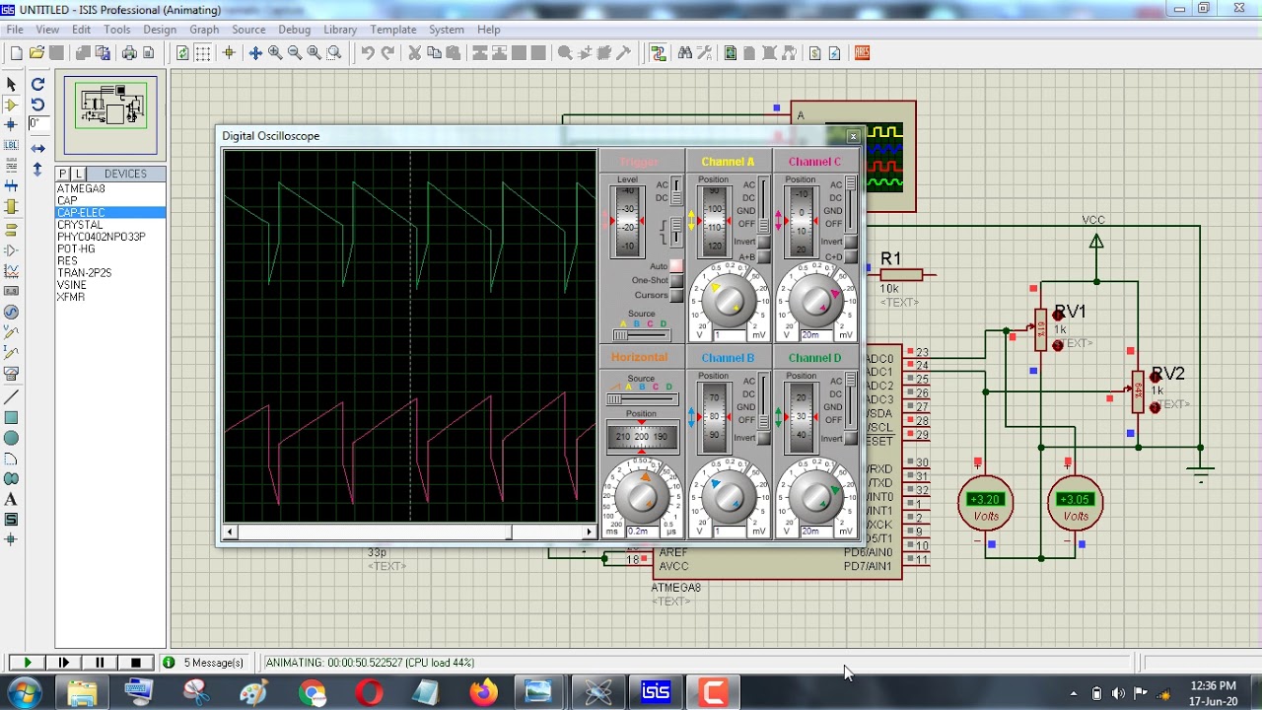Viewport: 1262px width, 710px height.
Task: Toggle the false origin crosshair
Action: pos(229,53)
